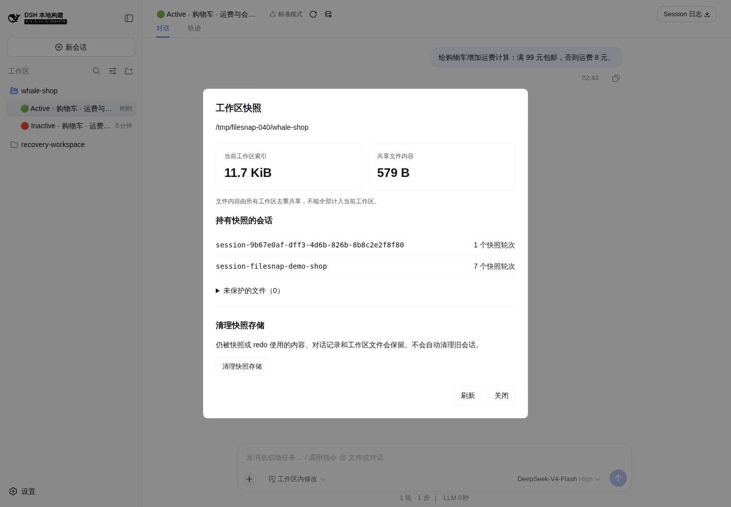Click the 1 个快照轮次 count
This screenshot has width=731, height=507.
[x=494, y=245]
